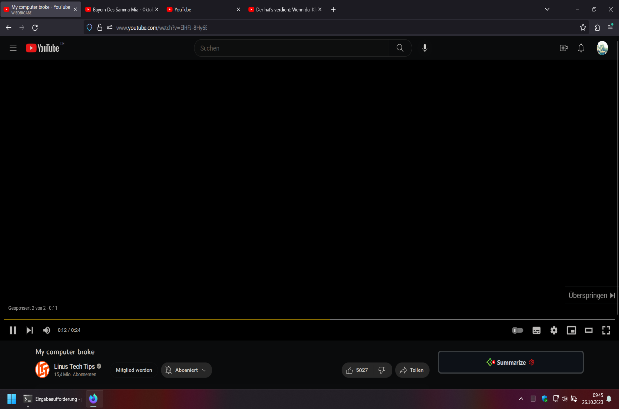
Task: Toggle tracking protection shield in address bar
Action: coord(89,27)
